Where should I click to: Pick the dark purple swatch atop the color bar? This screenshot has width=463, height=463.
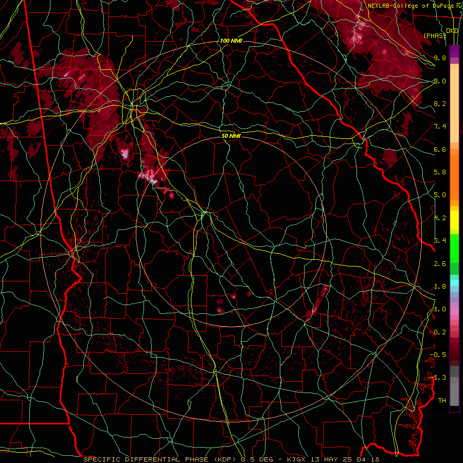(x=454, y=51)
